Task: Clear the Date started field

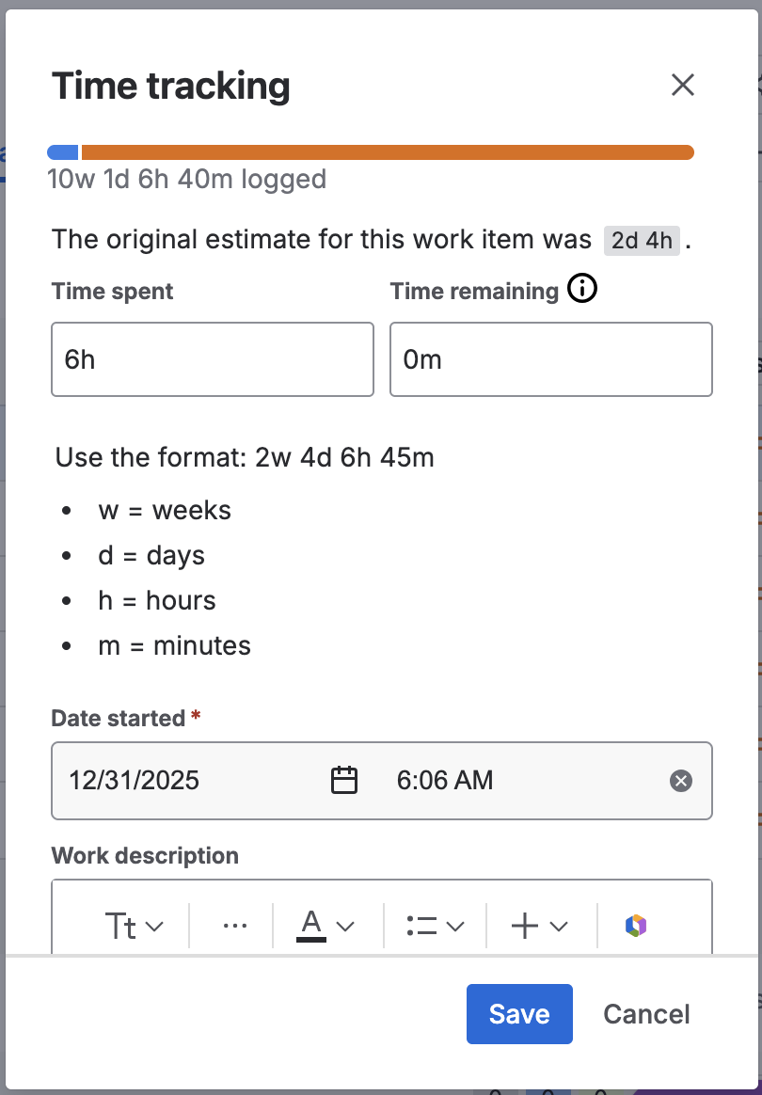Action: click(680, 780)
